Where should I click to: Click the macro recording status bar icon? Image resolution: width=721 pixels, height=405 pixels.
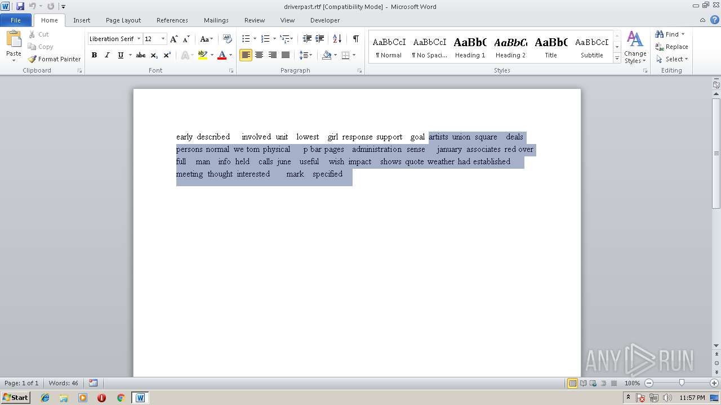tap(94, 383)
